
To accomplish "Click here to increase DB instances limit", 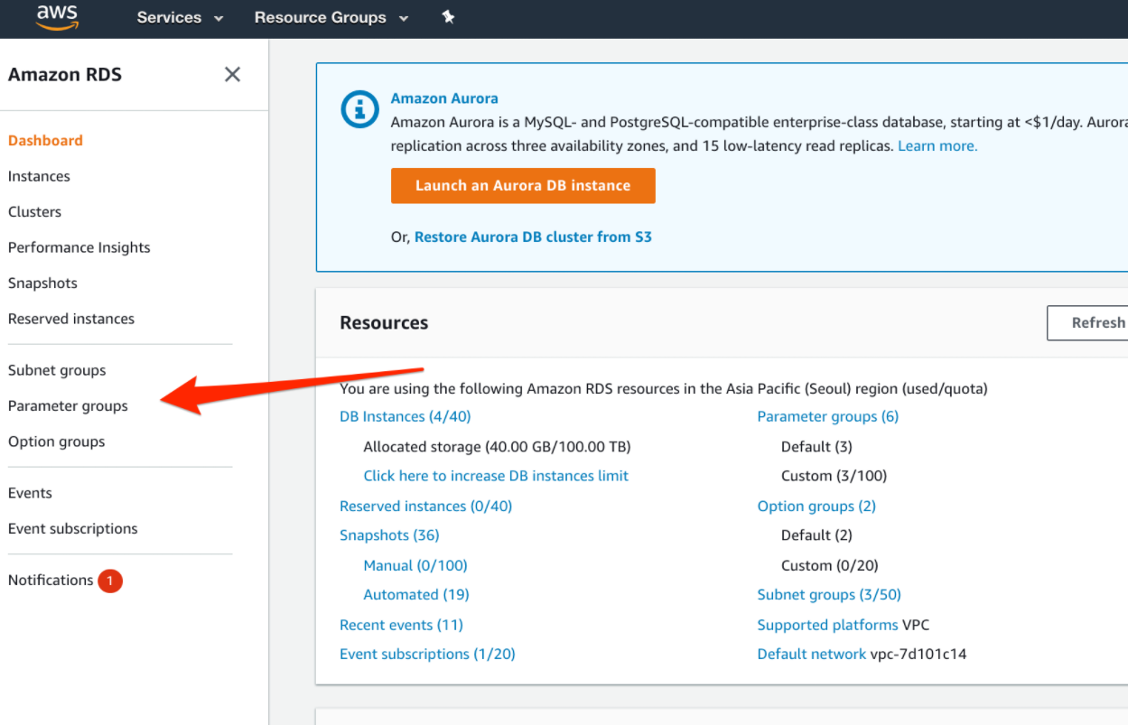I will [496, 476].
